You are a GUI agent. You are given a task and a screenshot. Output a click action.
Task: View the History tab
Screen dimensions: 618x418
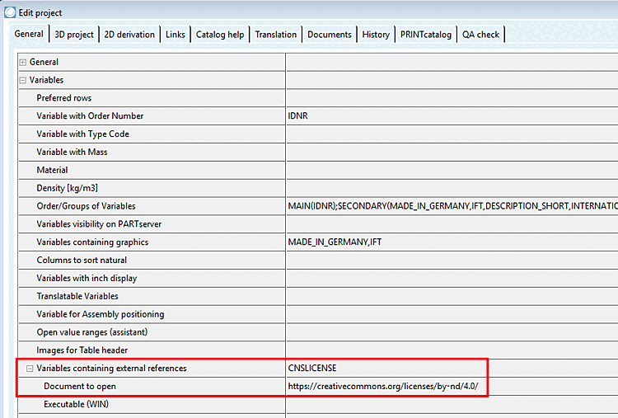[376, 35]
